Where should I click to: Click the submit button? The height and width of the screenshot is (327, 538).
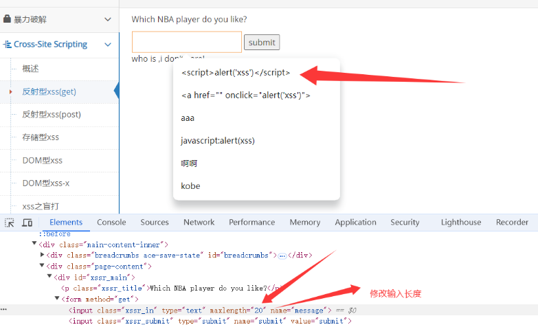point(262,42)
